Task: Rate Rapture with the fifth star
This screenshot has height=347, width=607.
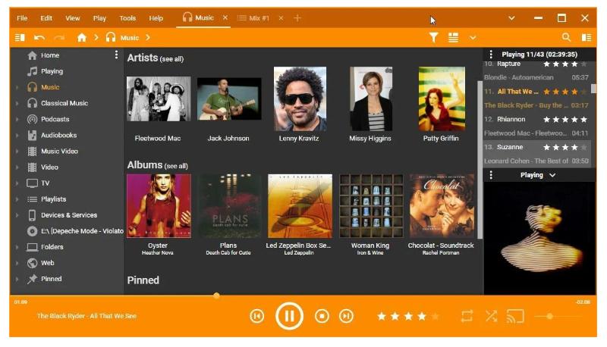Action: click(x=583, y=64)
